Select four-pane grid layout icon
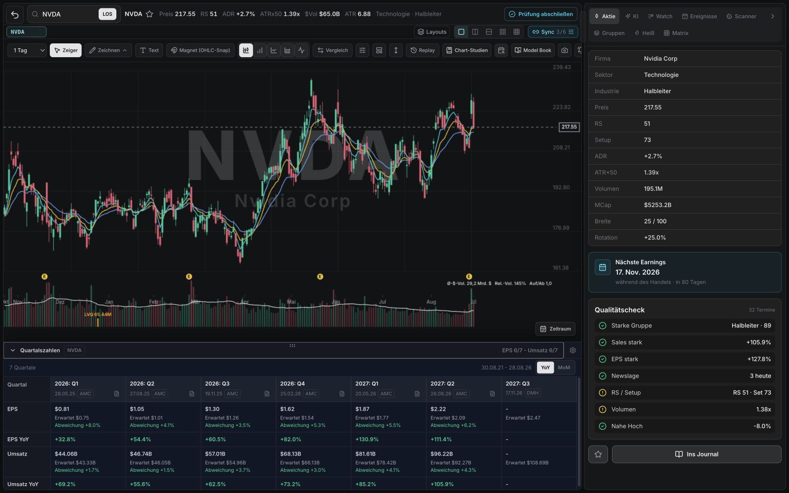The height and width of the screenshot is (493, 789). click(x=502, y=32)
